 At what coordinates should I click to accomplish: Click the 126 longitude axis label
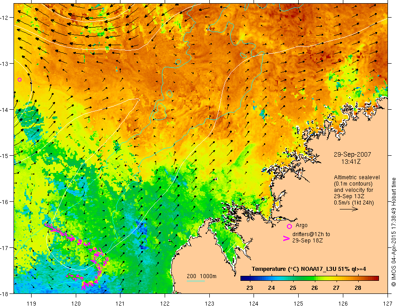[x=343, y=303]
